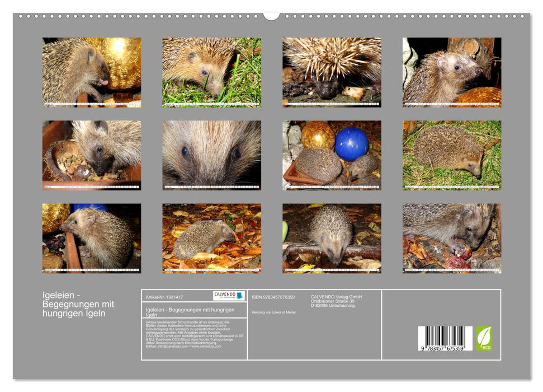Click the CALVENDO Verlag GmbH address block
Image resolution: width=543 pixels, height=392 pixels.
coord(336,301)
